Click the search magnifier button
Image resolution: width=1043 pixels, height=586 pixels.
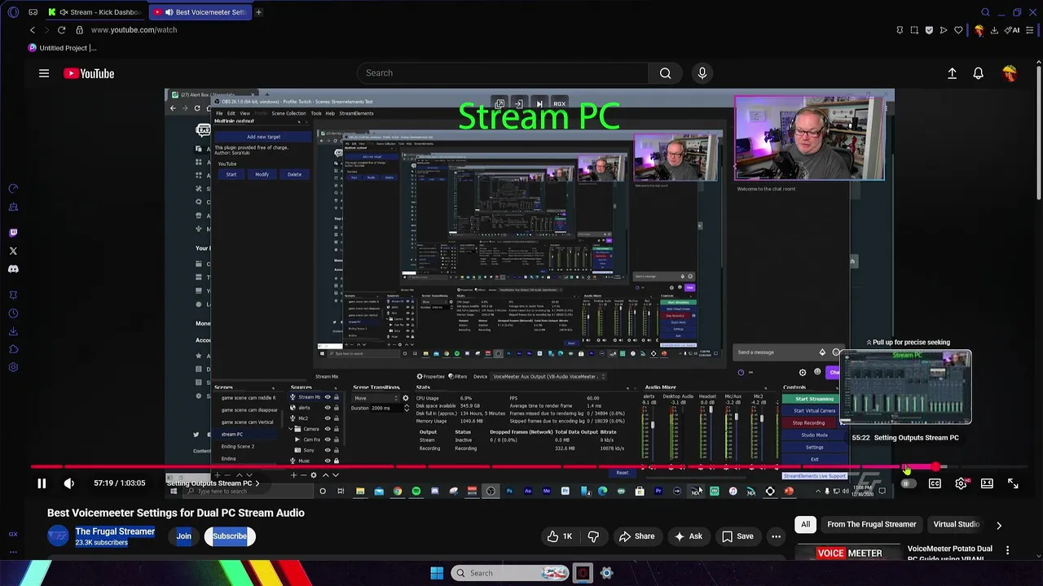coord(666,73)
